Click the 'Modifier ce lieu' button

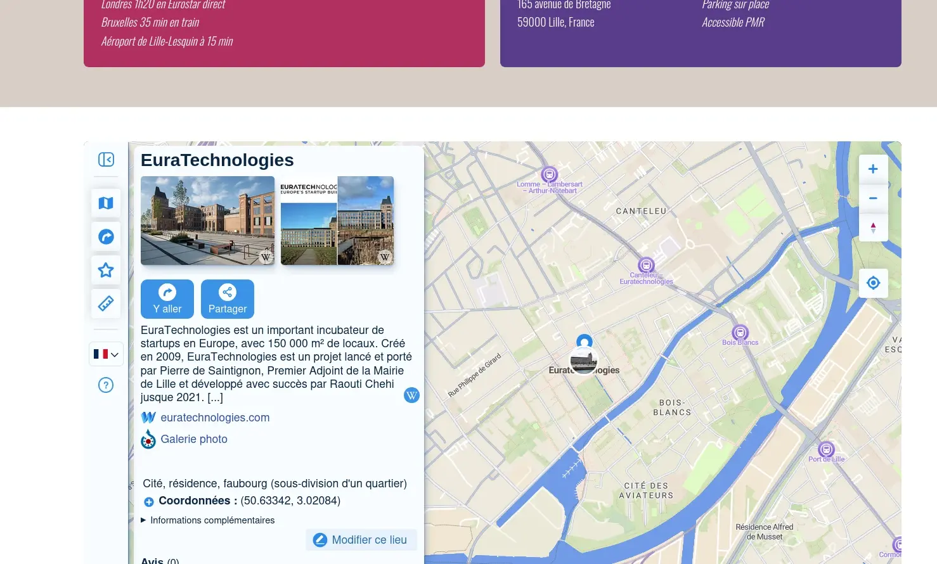click(361, 540)
